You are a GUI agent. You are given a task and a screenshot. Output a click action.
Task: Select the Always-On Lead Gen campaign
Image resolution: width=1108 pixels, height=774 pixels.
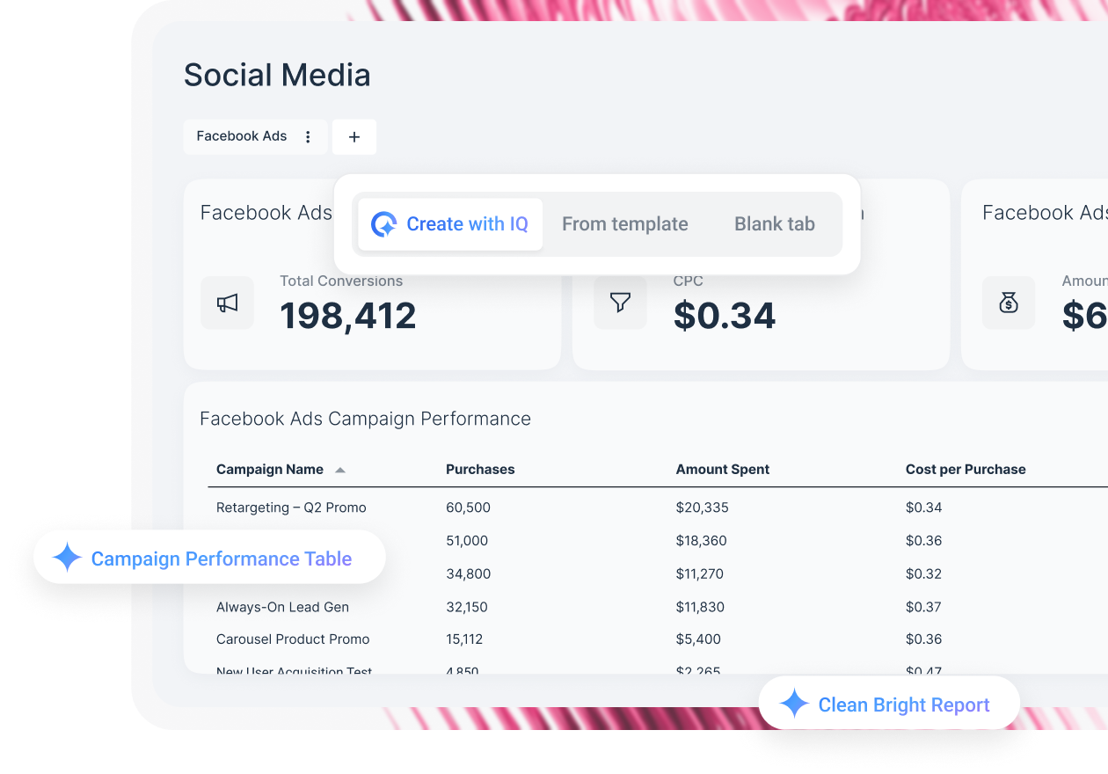[282, 607]
